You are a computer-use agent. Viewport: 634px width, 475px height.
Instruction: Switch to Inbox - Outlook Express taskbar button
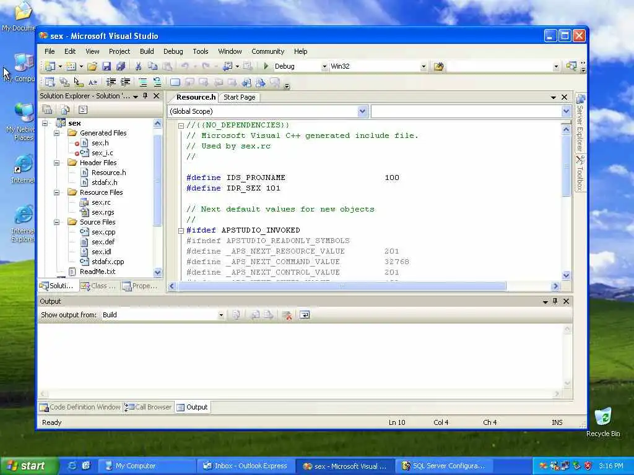coord(246,466)
